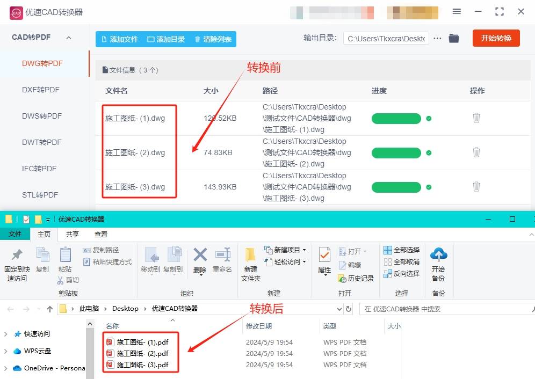Screen dimensions: 535x379
Task: Click the file name 施工图纸- (2).dwg
Action: pos(135,152)
